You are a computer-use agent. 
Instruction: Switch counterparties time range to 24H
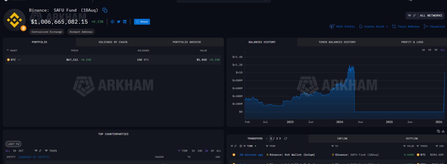click(x=200, y=151)
